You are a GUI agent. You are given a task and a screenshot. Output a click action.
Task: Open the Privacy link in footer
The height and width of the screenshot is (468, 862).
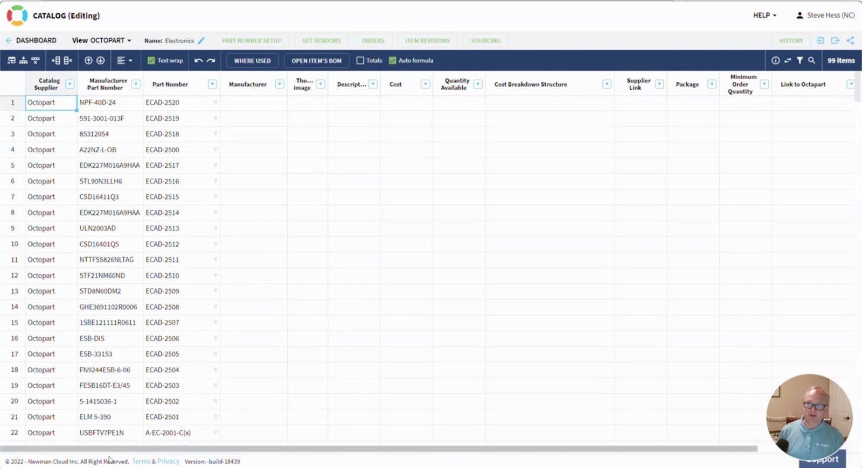168,462
